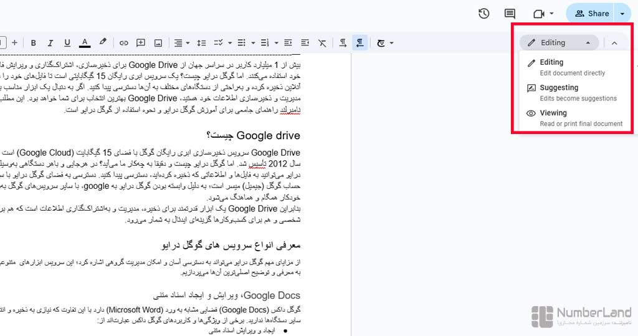Show all comments using the comment icon
Viewport: 638px width, 336px height.
click(510, 14)
